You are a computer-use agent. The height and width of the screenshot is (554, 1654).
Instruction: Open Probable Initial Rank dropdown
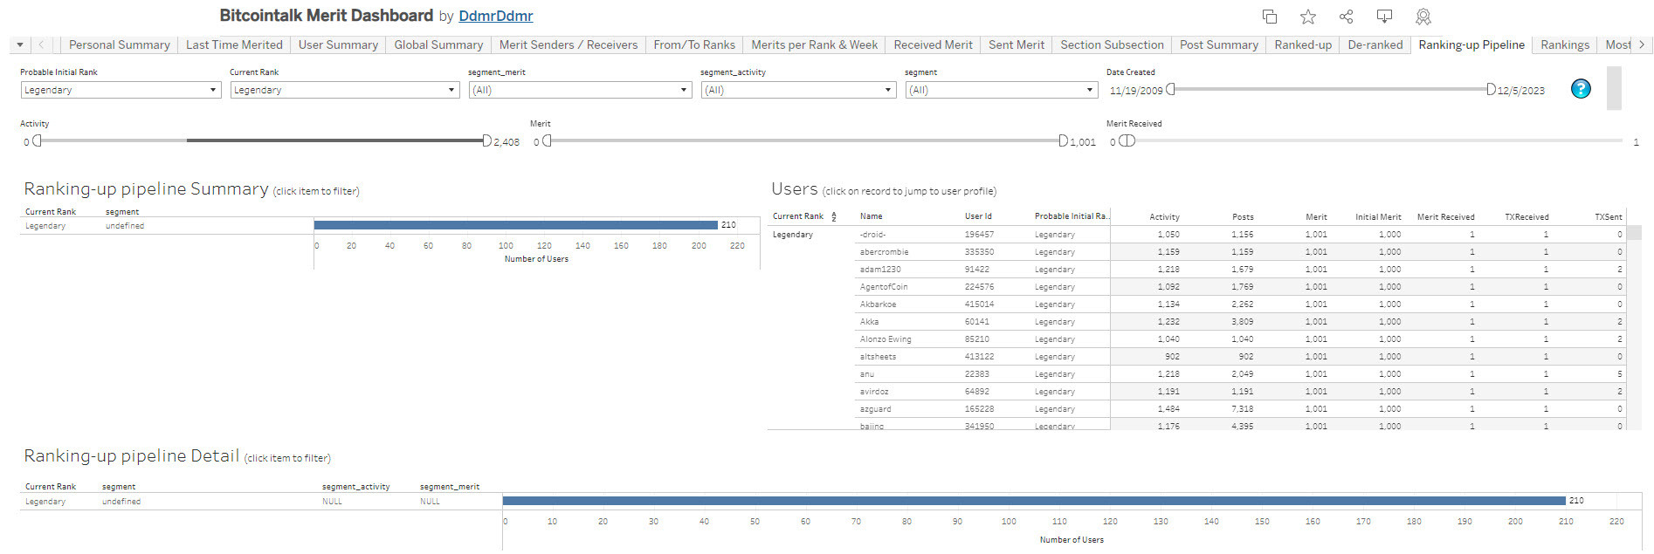(121, 90)
